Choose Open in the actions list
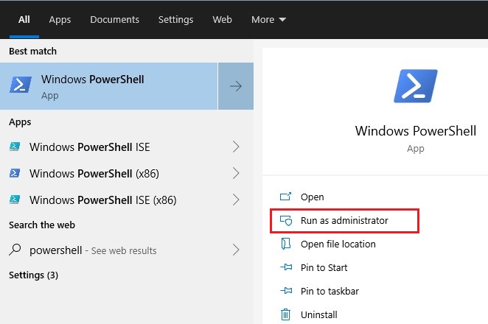Screen dimensions: 488x324 click(312, 197)
